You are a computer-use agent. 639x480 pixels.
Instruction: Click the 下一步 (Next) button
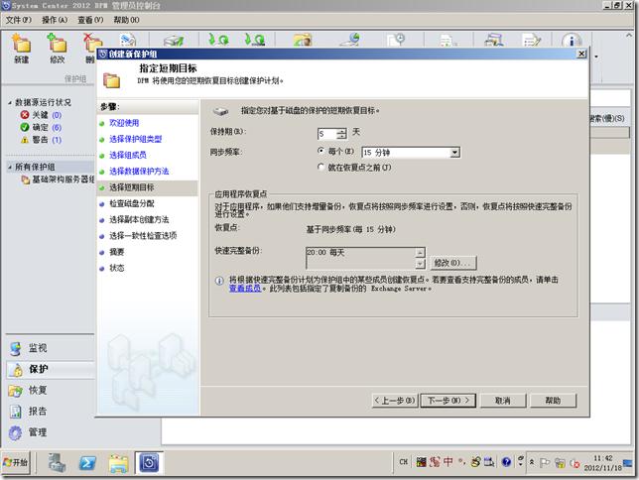(447, 401)
